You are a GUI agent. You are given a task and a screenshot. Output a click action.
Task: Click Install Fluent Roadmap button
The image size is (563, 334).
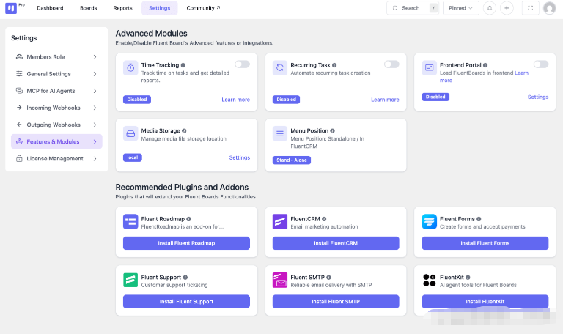pos(186,243)
